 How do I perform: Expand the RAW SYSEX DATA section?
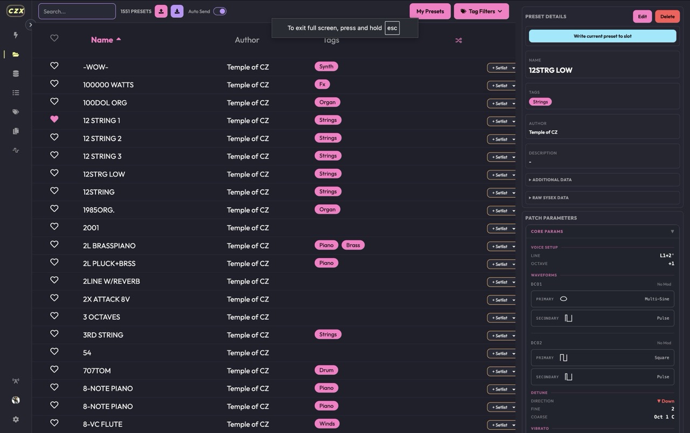[x=602, y=197]
